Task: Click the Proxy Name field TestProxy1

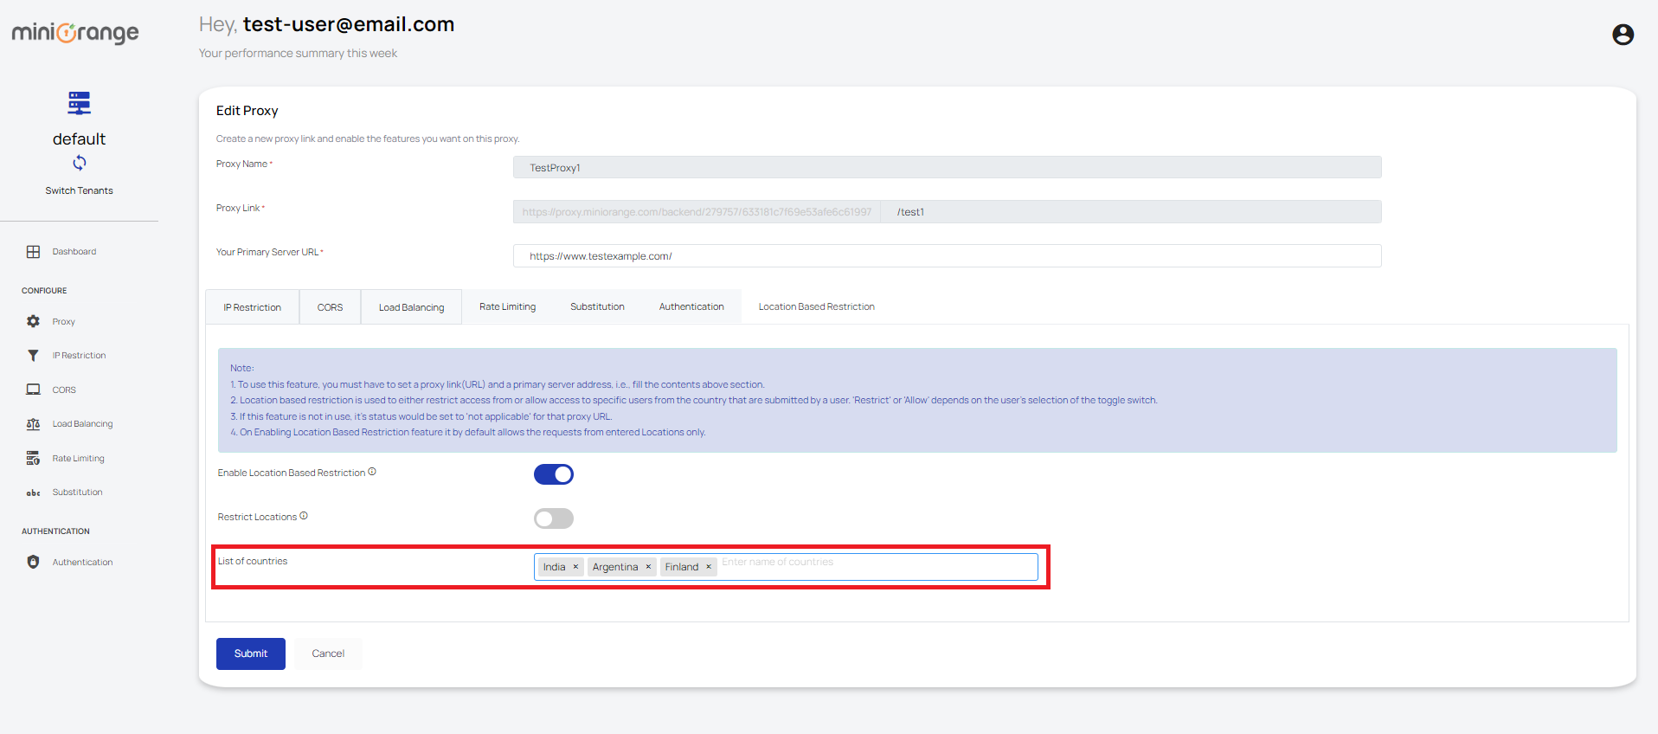Action: pyautogui.click(x=948, y=167)
